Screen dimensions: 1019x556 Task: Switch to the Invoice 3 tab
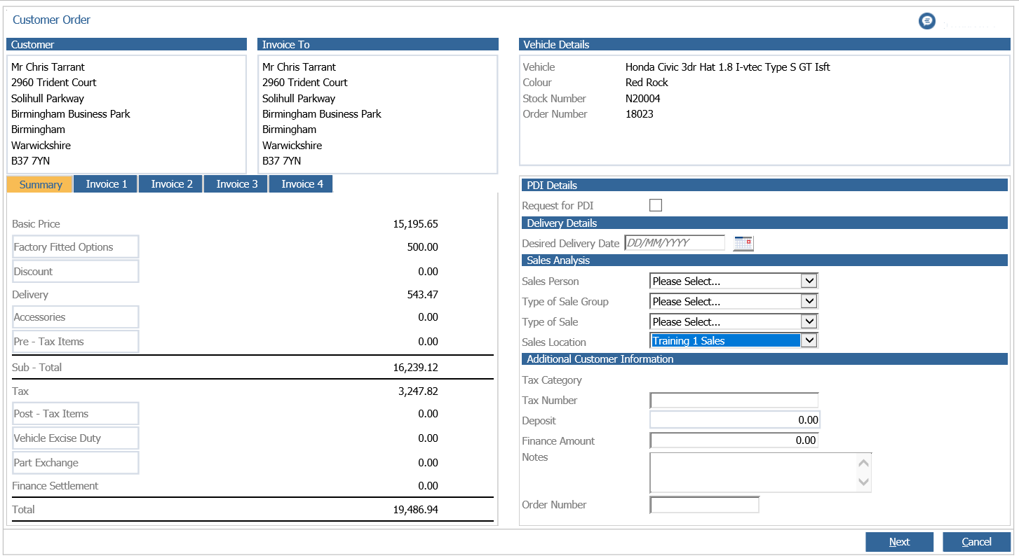click(237, 184)
